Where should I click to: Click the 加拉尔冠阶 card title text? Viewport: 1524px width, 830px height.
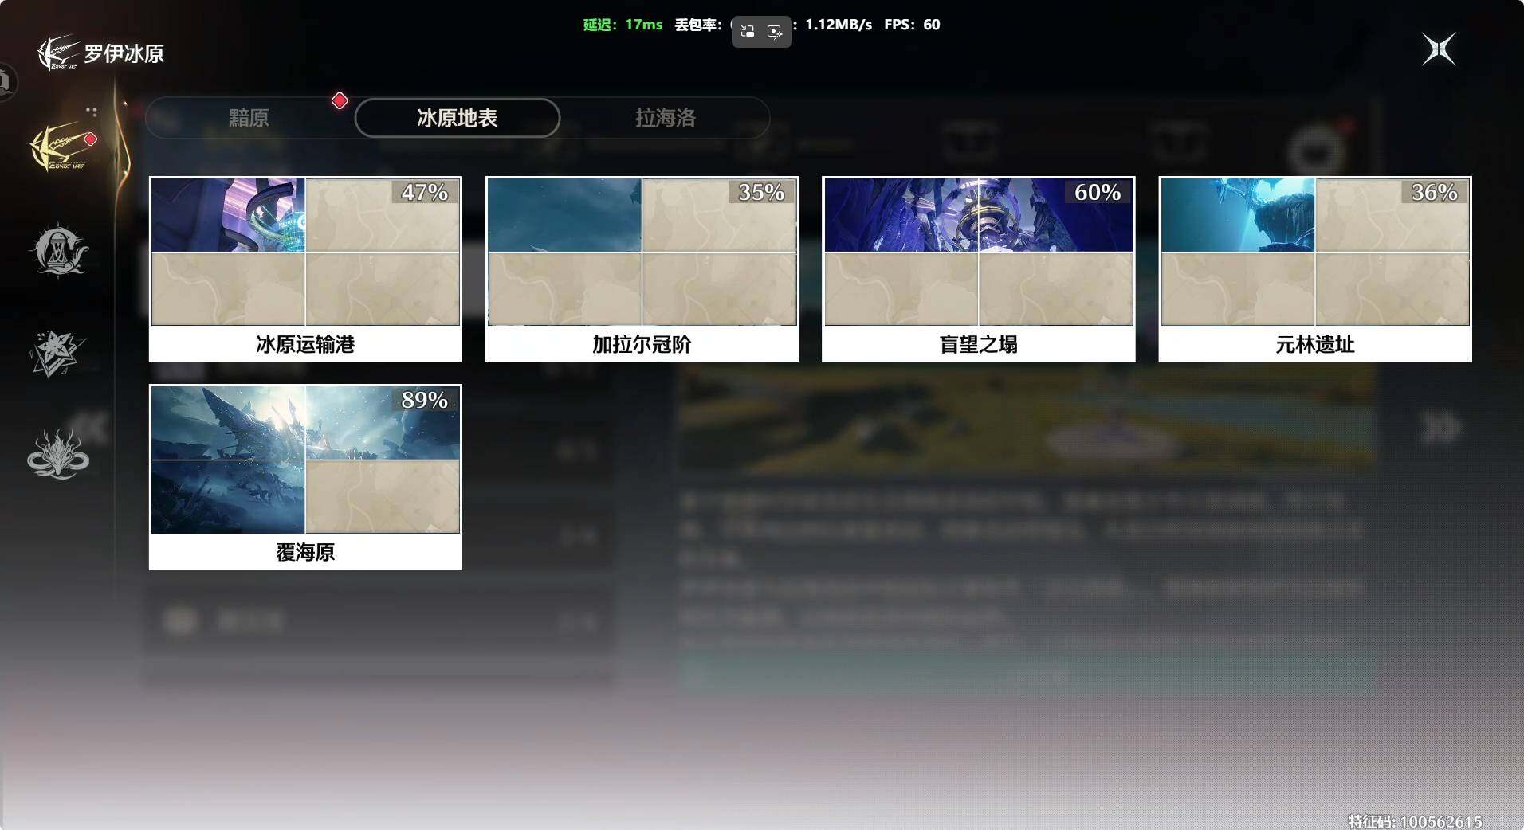pyautogui.click(x=642, y=344)
